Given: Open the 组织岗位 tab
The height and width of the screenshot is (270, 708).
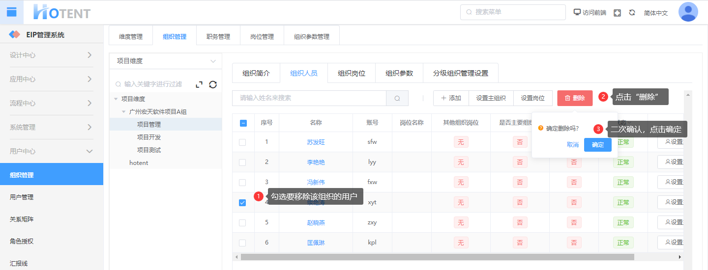Looking at the screenshot, I should pos(351,74).
